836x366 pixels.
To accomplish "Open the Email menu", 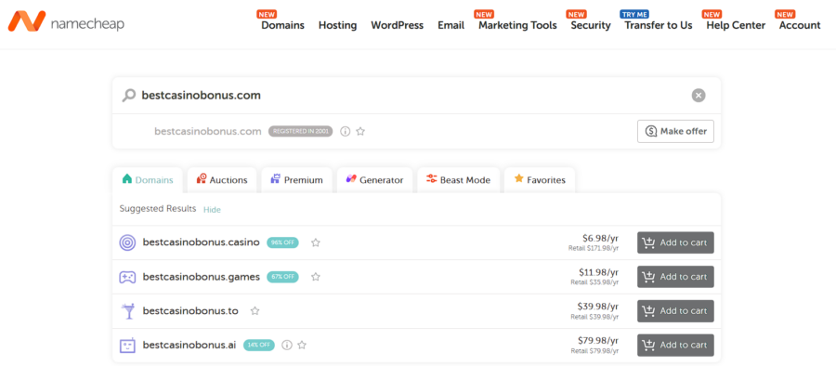I will tap(451, 25).
